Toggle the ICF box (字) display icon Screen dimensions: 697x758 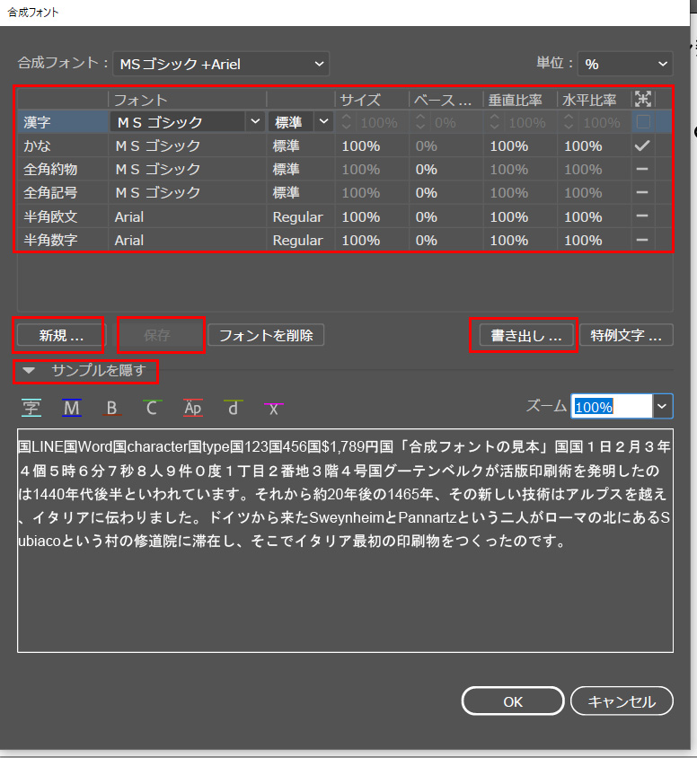pos(31,408)
